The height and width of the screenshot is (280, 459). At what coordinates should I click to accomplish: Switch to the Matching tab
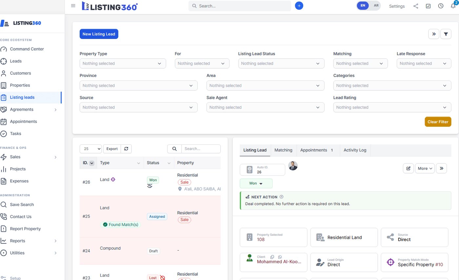(x=283, y=150)
